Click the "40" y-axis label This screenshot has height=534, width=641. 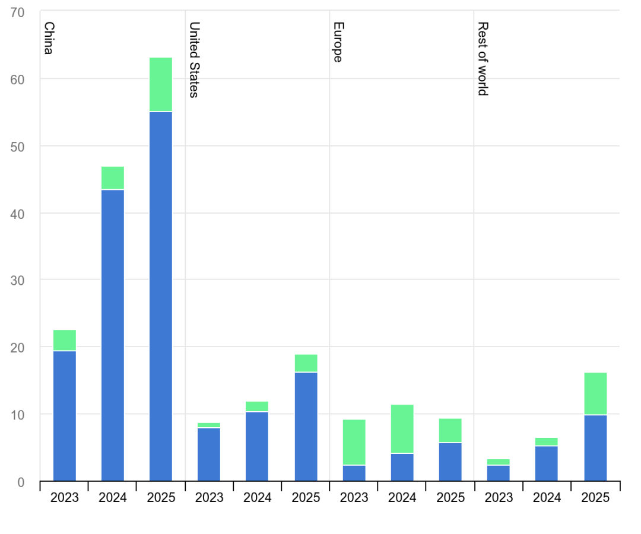[18, 214]
